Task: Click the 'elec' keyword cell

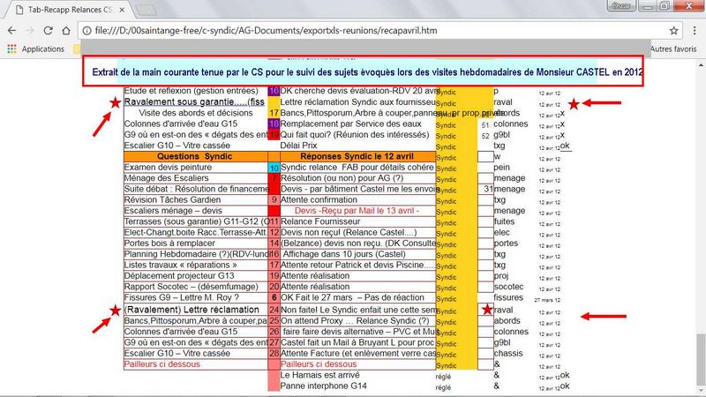Action: 501,232
